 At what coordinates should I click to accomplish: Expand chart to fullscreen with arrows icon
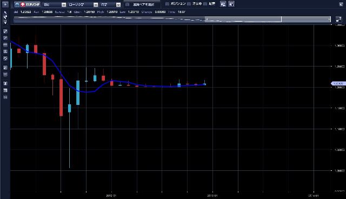click(x=338, y=19)
